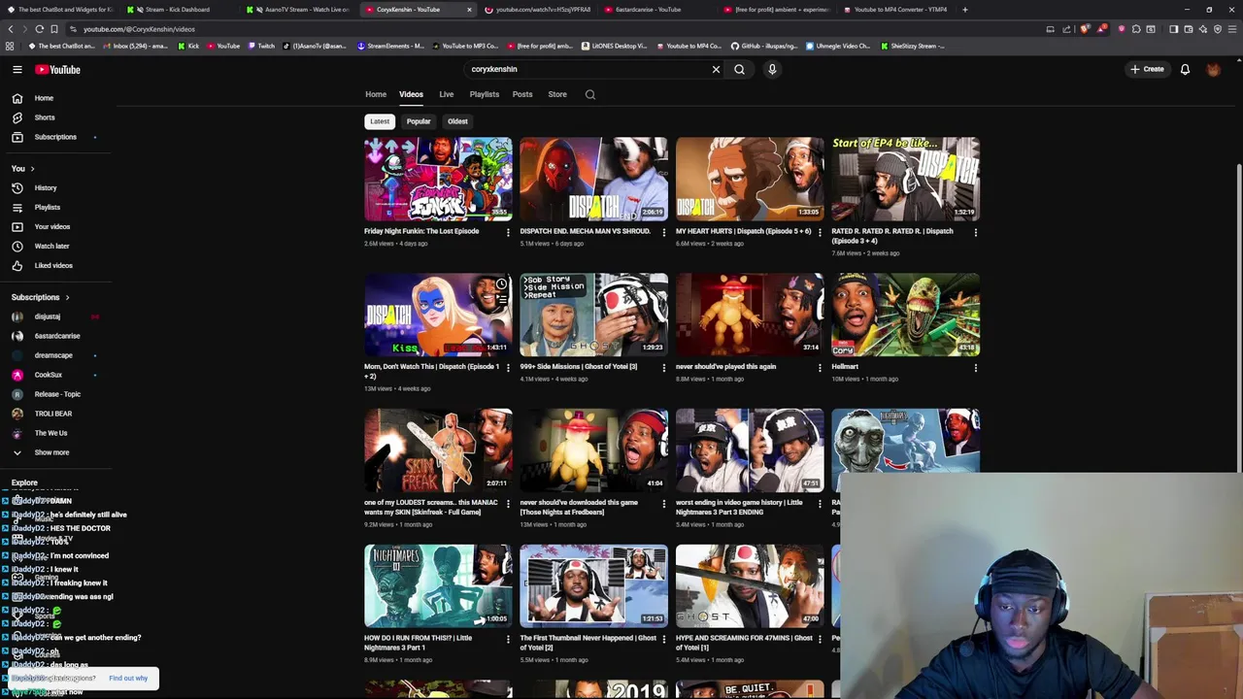
Task: Select the Popular sort chip
Action: coord(419,121)
